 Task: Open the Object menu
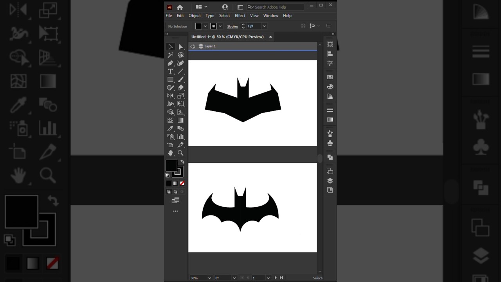pyautogui.click(x=195, y=16)
